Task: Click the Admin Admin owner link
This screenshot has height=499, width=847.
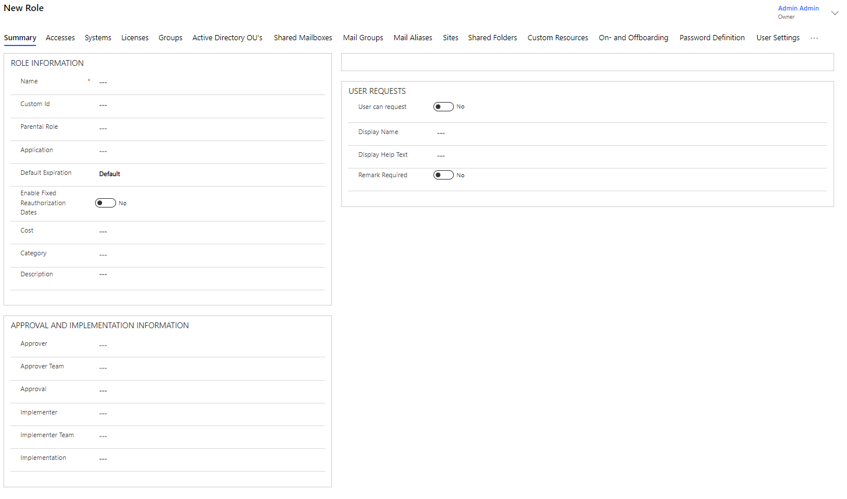Action: [798, 8]
